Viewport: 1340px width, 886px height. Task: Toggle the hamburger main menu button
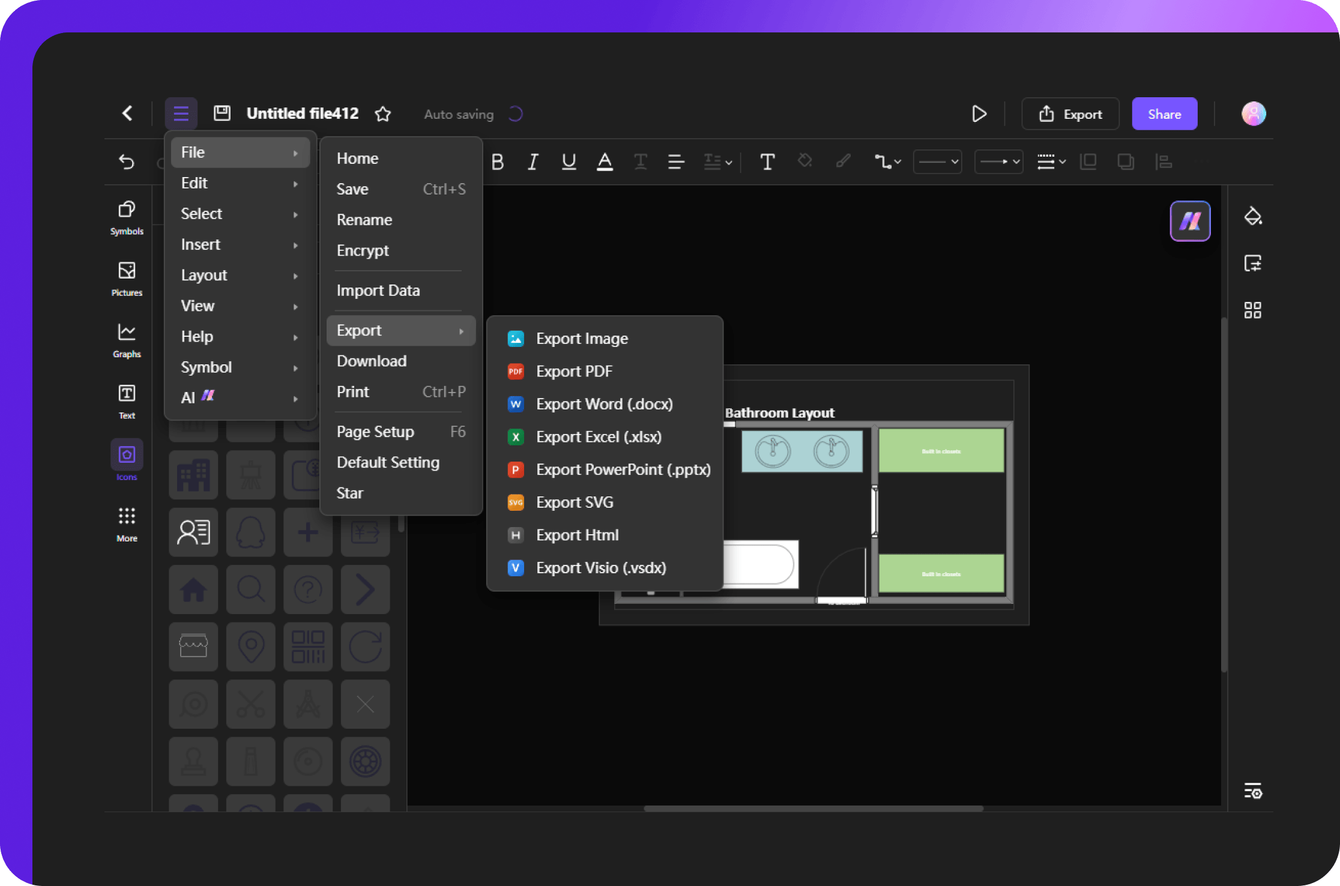181,113
